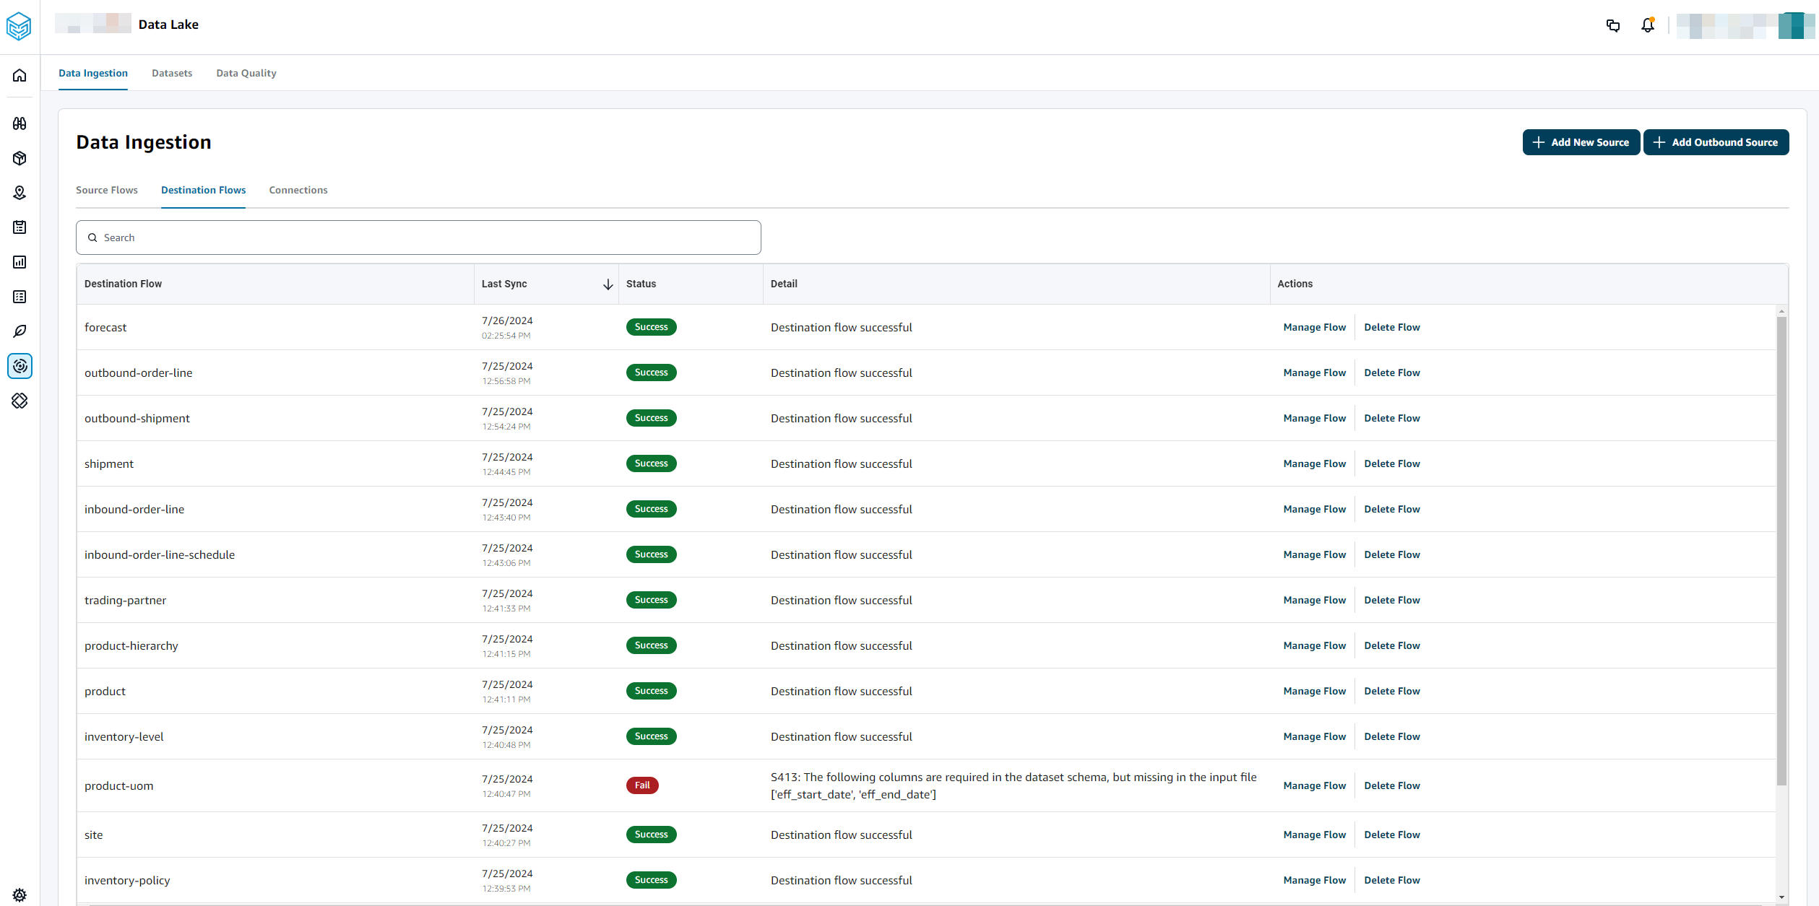Open the Data Quality tab
This screenshot has height=906, width=1819.
point(246,73)
